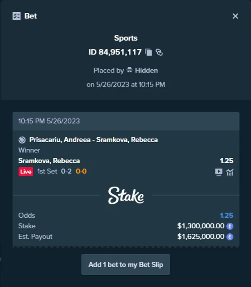The height and width of the screenshot is (287, 251).
Task: Open the live stream video icon
Action: point(219,172)
